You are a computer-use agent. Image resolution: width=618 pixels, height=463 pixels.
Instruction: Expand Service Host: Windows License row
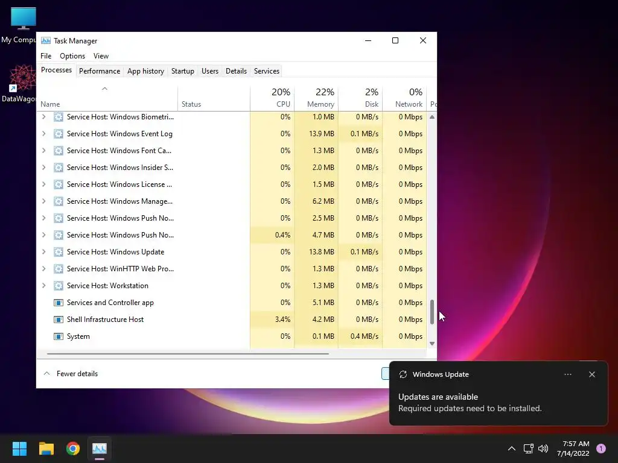(x=43, y=184)
